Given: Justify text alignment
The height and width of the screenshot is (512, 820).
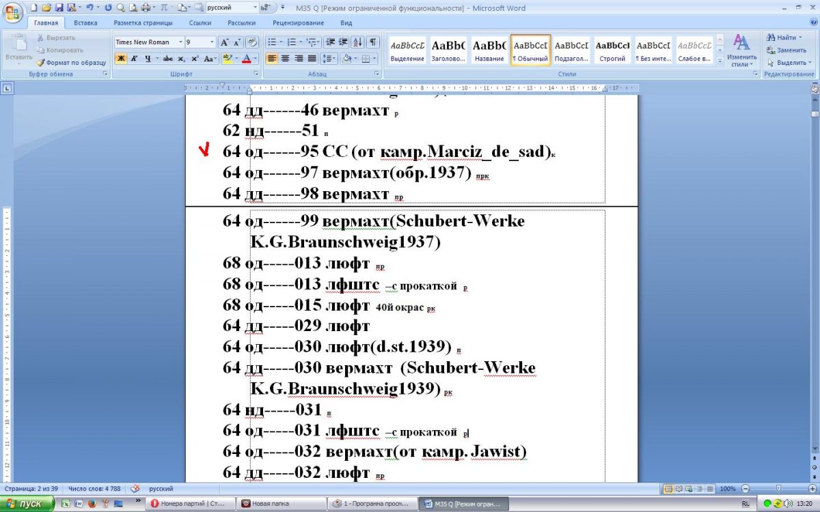Looking at the screenshot, I should [x=312, y=59].
